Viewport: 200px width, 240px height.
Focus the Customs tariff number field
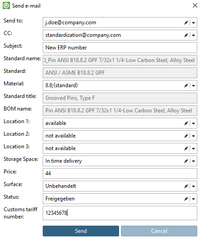pos(120,213)
